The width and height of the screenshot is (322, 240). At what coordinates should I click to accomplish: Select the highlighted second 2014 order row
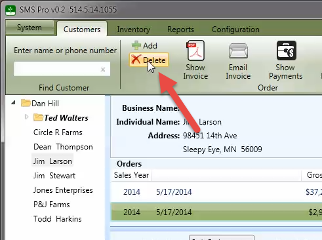(216, 212)
